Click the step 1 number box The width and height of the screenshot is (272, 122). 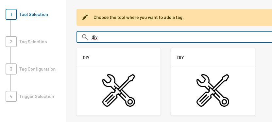(x=11, y=14)
